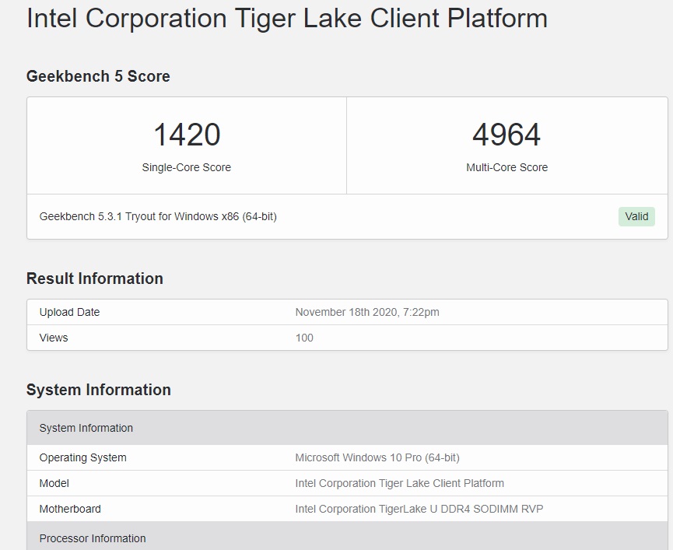
Task: Select the Model row label
Action: point(54,483)
